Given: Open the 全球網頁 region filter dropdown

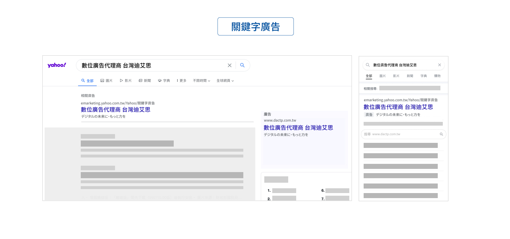Looking at the screenshot, I should point(225,81).
